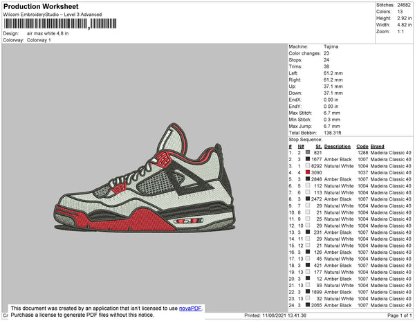415x321 pixels.
Task: Click the Machine value Tajima
Action: (x=331, y=46)
